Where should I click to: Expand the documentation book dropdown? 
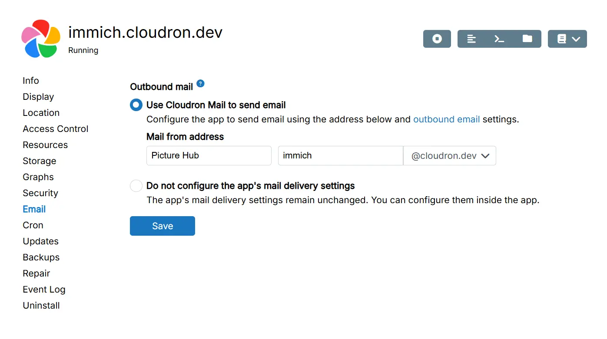tap(567, 39)
